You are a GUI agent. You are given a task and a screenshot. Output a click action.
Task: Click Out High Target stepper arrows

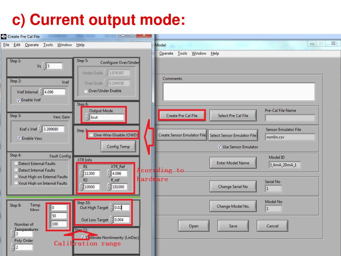(111, 207)
